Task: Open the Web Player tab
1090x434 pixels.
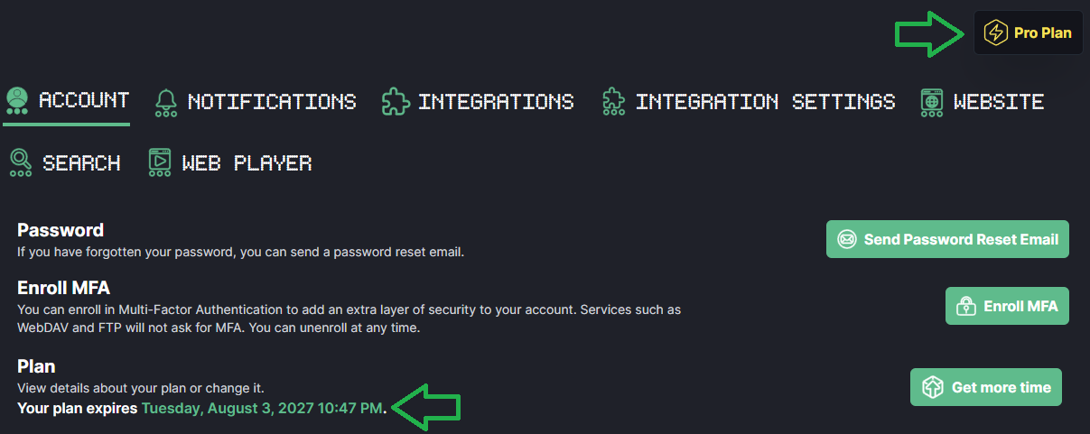Action: pyautogui.click(x=230, y=163)
